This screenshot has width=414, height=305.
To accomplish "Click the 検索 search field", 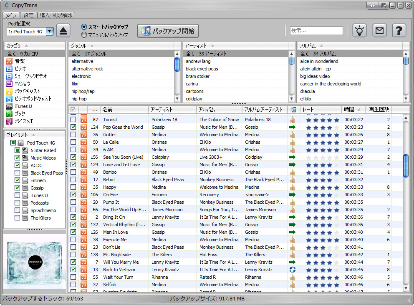I will pos(316,30).
